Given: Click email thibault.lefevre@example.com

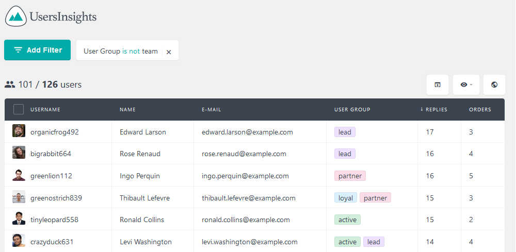Looking at the screenshot, I should click(249, 198).
